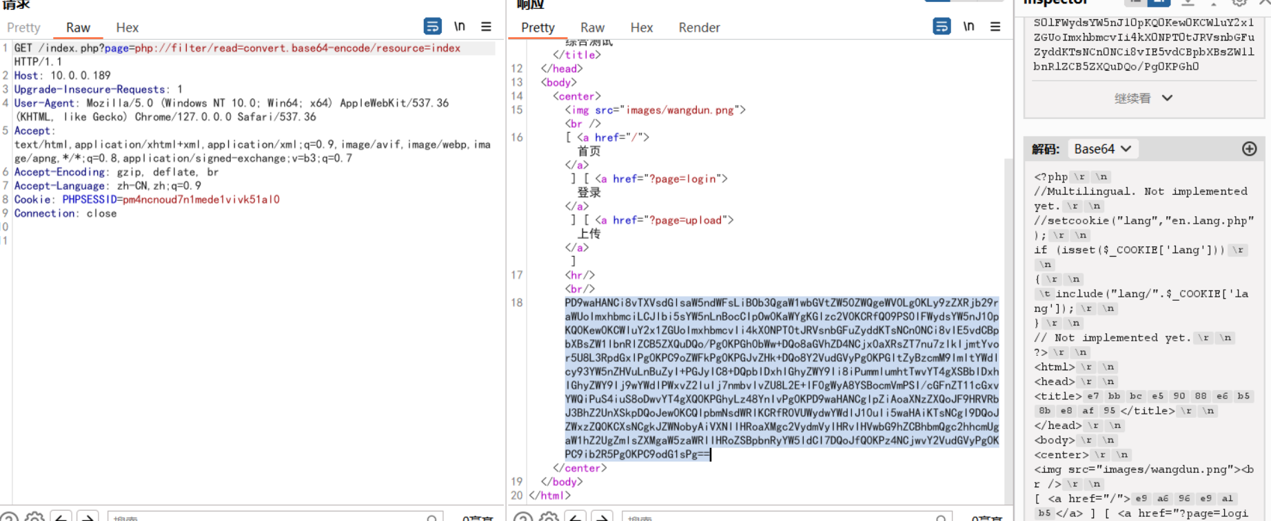Click the <hr/> tag in response

(580, 275)
